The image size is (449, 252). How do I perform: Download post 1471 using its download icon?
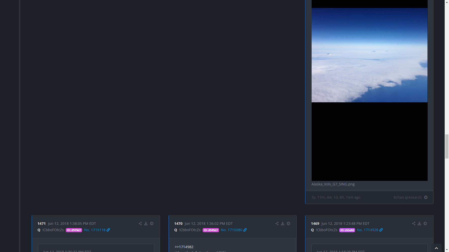(x=146, y=224)
